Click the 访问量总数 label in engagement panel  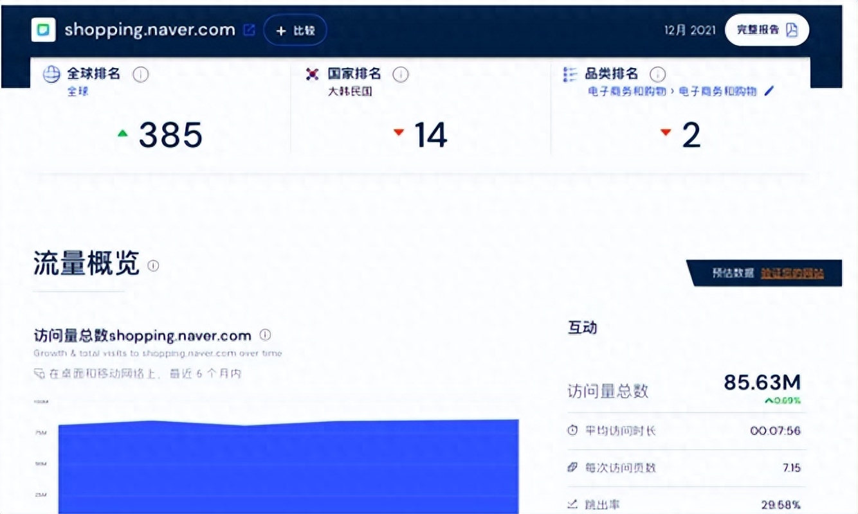(x=608, y=391)
